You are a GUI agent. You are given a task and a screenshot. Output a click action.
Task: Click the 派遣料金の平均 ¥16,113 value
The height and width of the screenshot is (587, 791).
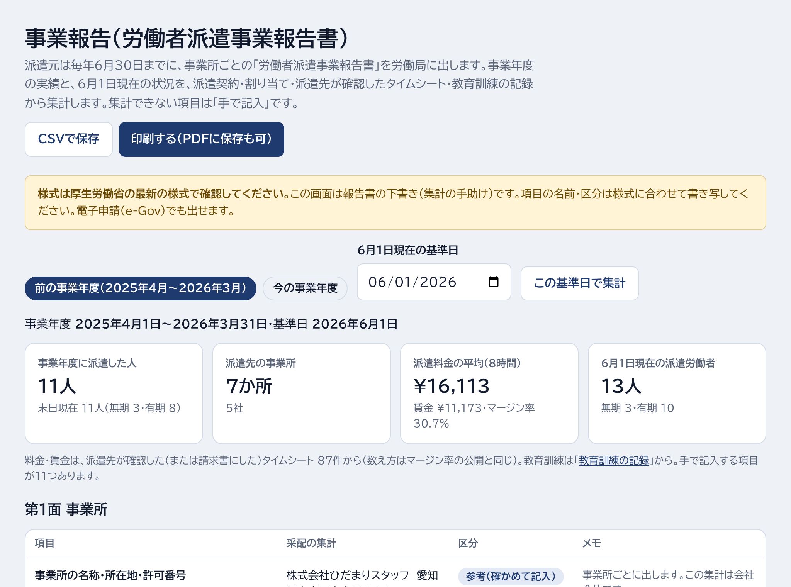(452, 386)
